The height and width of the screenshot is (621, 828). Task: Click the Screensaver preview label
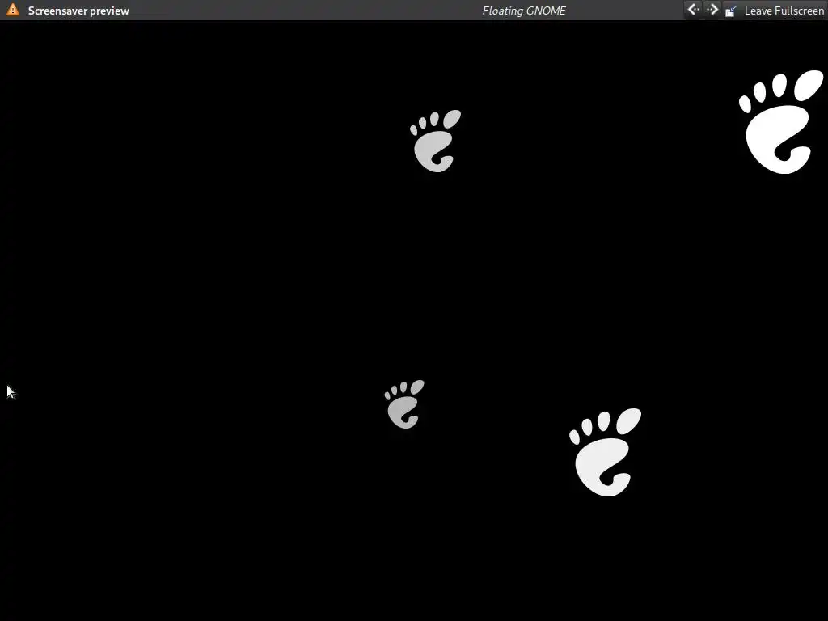pyautogui.click(x=78, y=11)
